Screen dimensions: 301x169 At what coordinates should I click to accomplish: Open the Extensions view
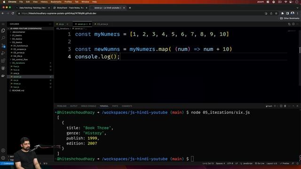point(3,61)
